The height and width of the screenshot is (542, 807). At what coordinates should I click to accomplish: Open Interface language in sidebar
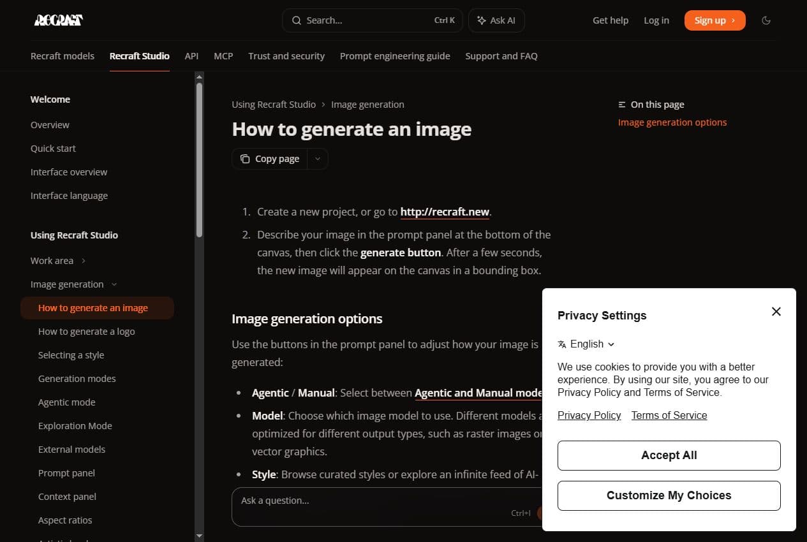(69, 196)
